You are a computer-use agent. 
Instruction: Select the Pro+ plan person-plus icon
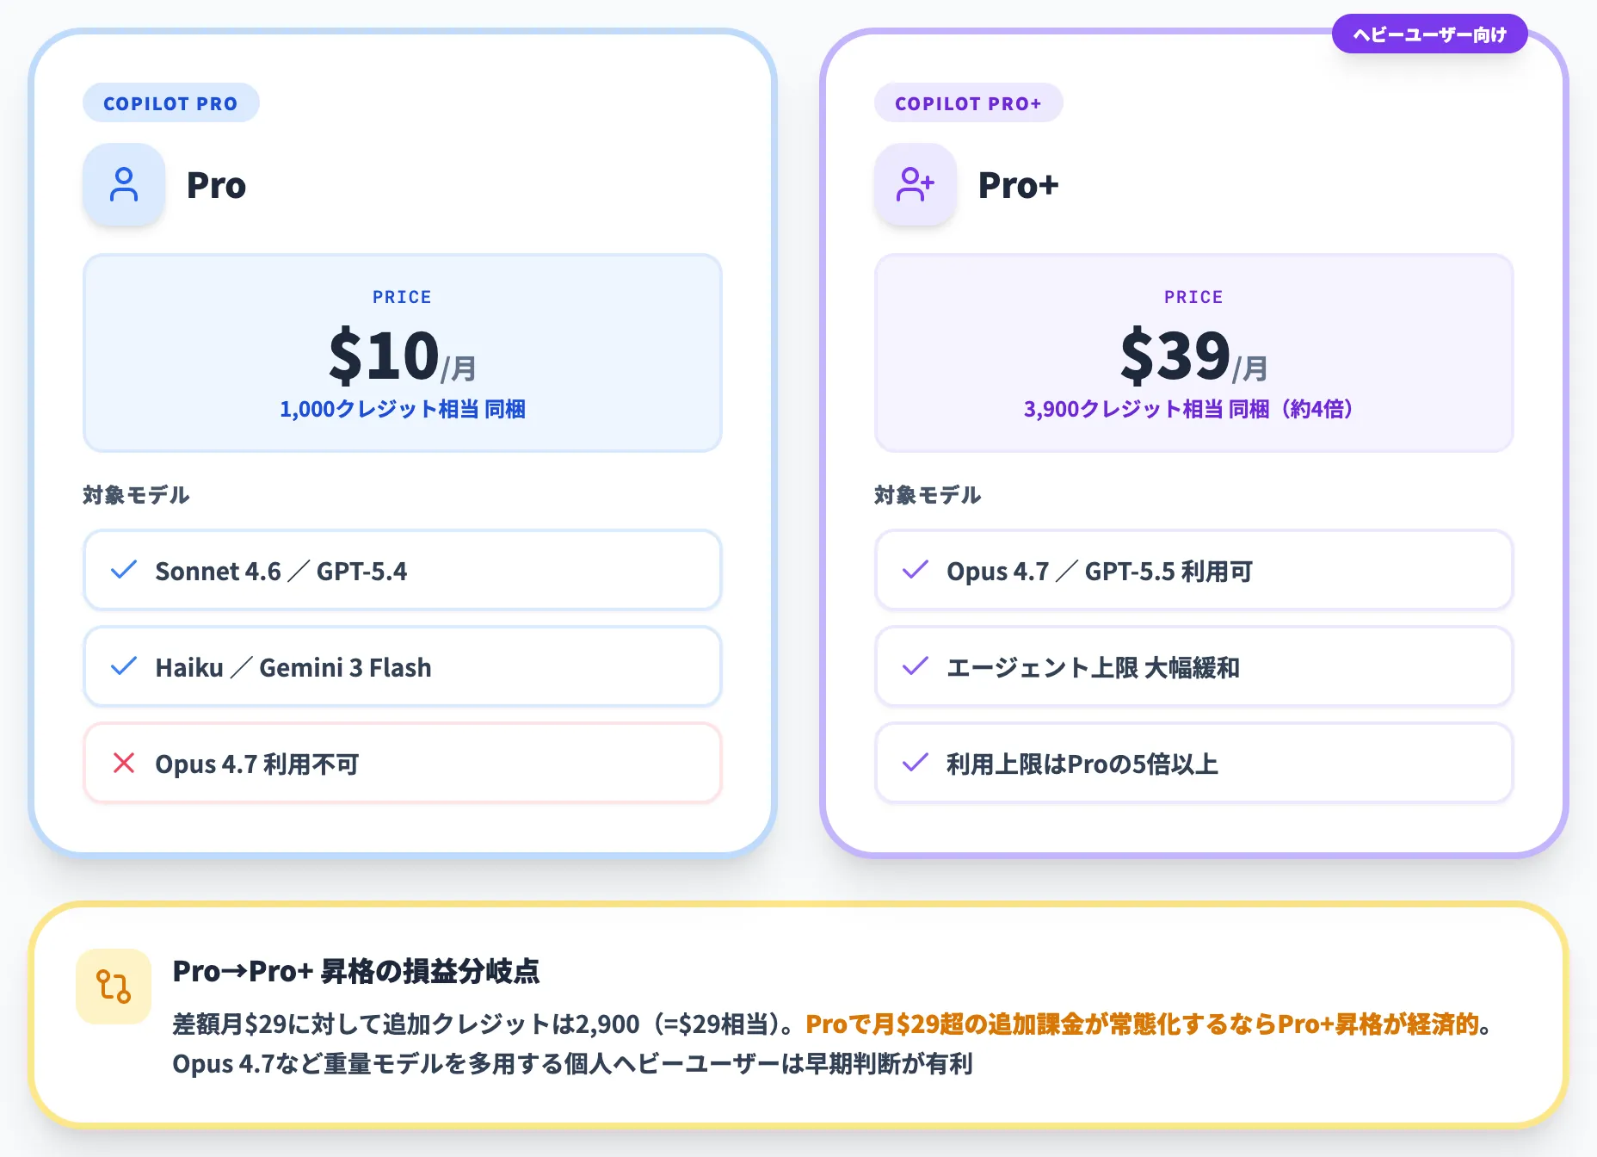pyautogui.click(x=915, y=183)
